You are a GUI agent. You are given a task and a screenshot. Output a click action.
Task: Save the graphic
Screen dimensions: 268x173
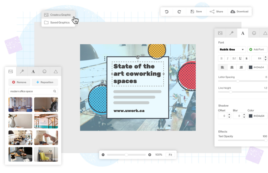[196, 11]
